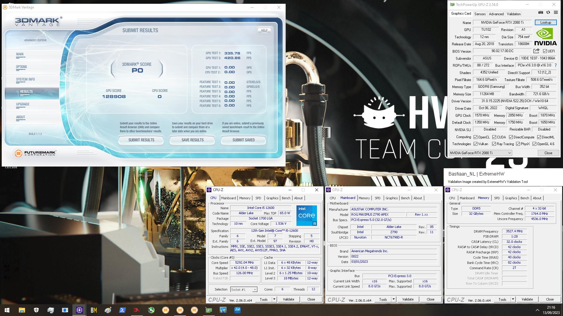
Task: Click the GPU-Z Lookup button
Action: (546, 23)
